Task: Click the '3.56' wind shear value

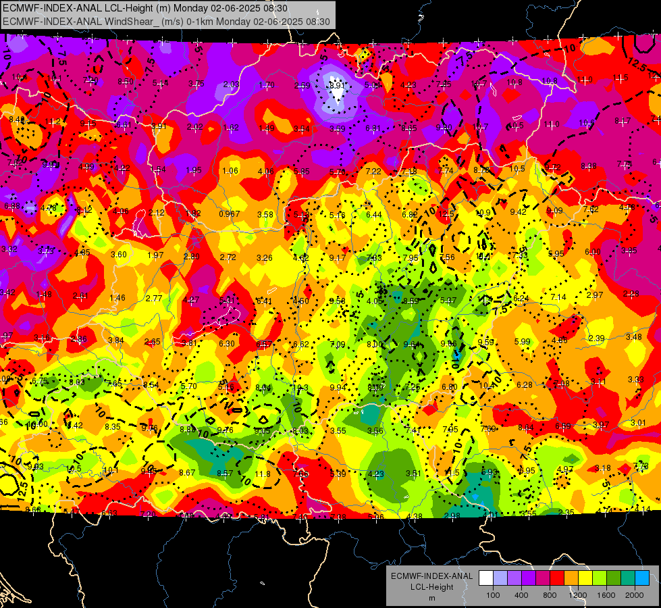Action: 375,431
